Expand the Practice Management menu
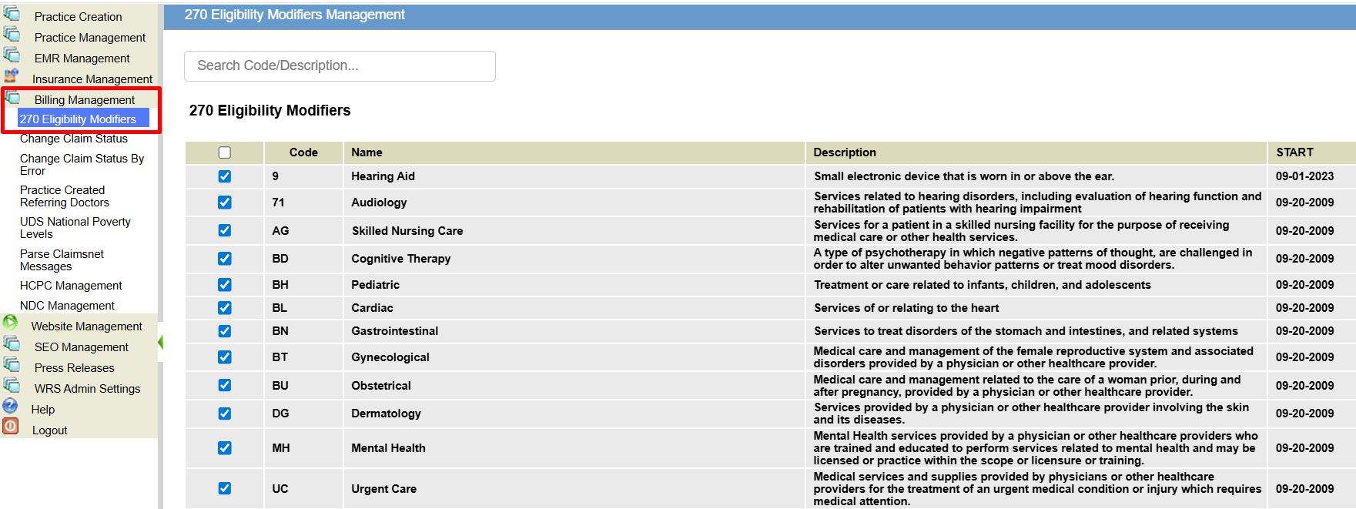 [89, 38]
